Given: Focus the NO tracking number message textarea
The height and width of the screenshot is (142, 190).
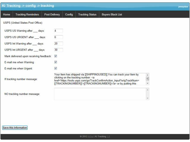Looking at the screenshot, I should [x=99, y=94].
